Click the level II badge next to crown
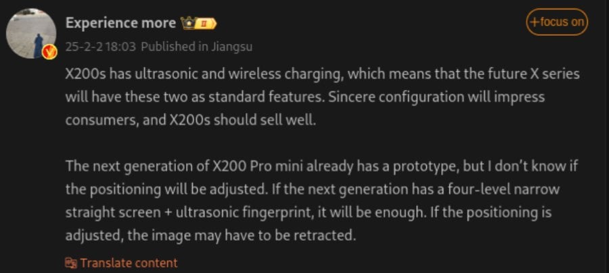609x273 pixels. [x=206, y=24]
